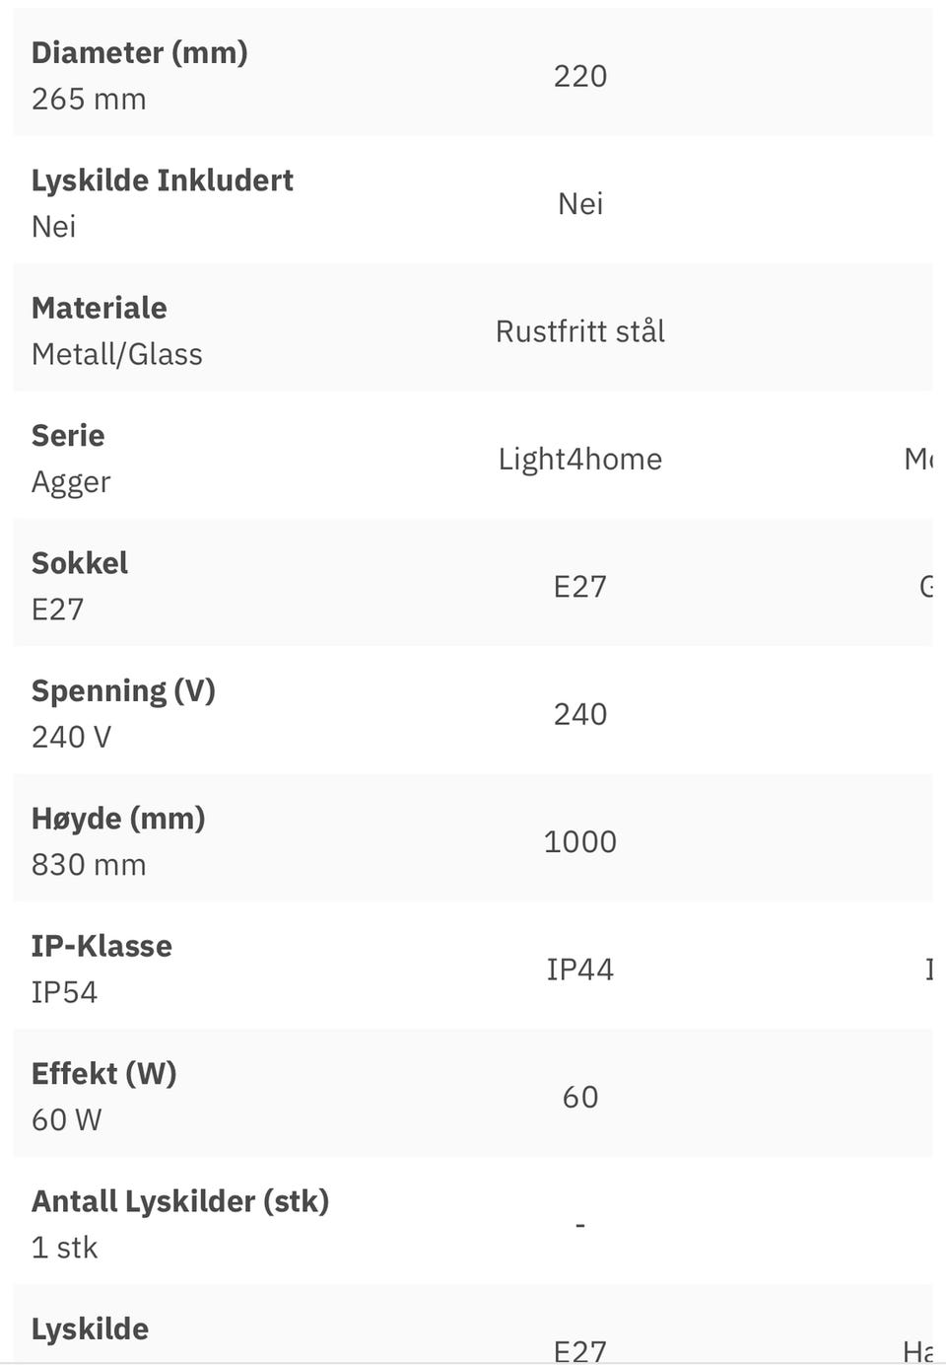Tap the Serie row heading
Viewport: 946px width, 1365px height.
click(x=67, y=435)
